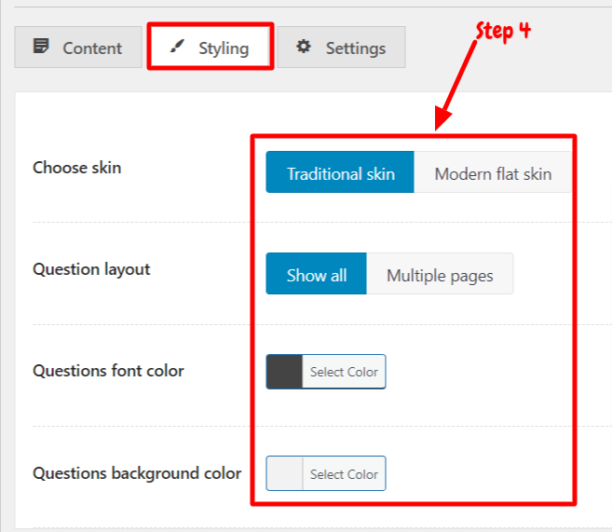Screen dimensions: 612x532
Task: Open the Settings tab
Action: click(x=341, y=48)
